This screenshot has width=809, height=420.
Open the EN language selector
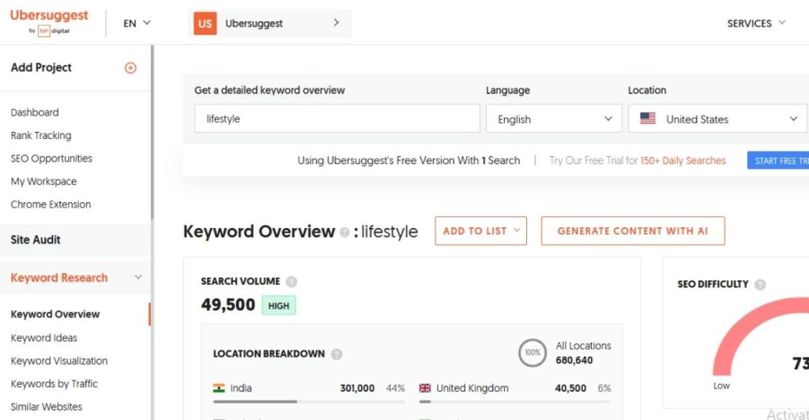[137, 24]
